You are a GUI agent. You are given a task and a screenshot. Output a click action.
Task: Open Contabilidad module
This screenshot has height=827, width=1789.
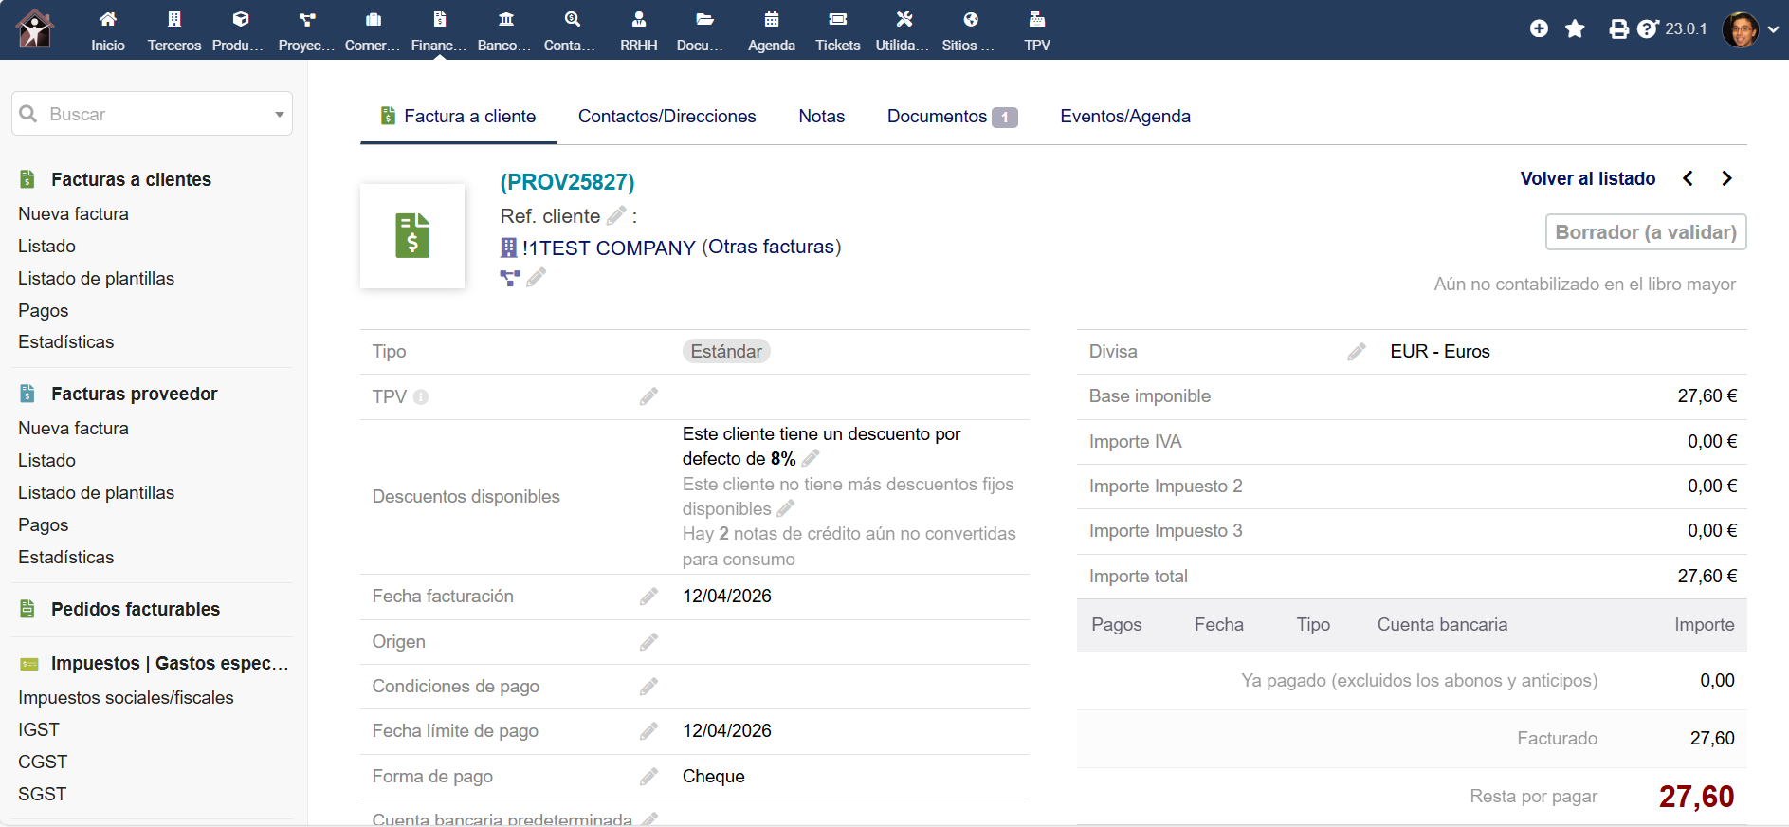pos(572,30)
